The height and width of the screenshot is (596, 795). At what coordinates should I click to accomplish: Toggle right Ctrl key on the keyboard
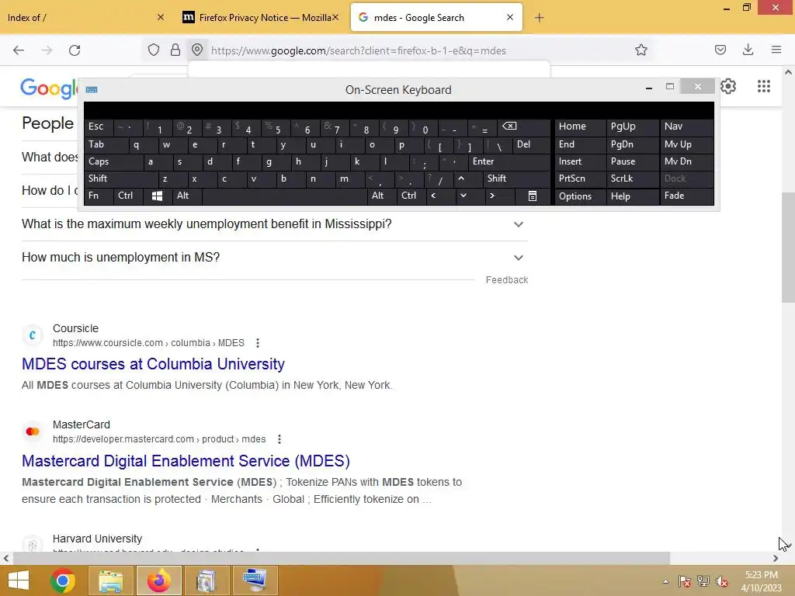pyautogui.click(x=411, y=196)
